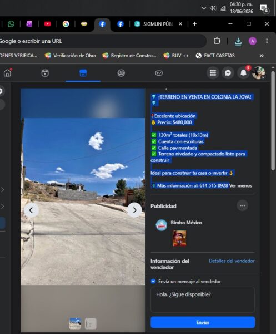Open the Groups icon in Facebook

click(121, 73)
